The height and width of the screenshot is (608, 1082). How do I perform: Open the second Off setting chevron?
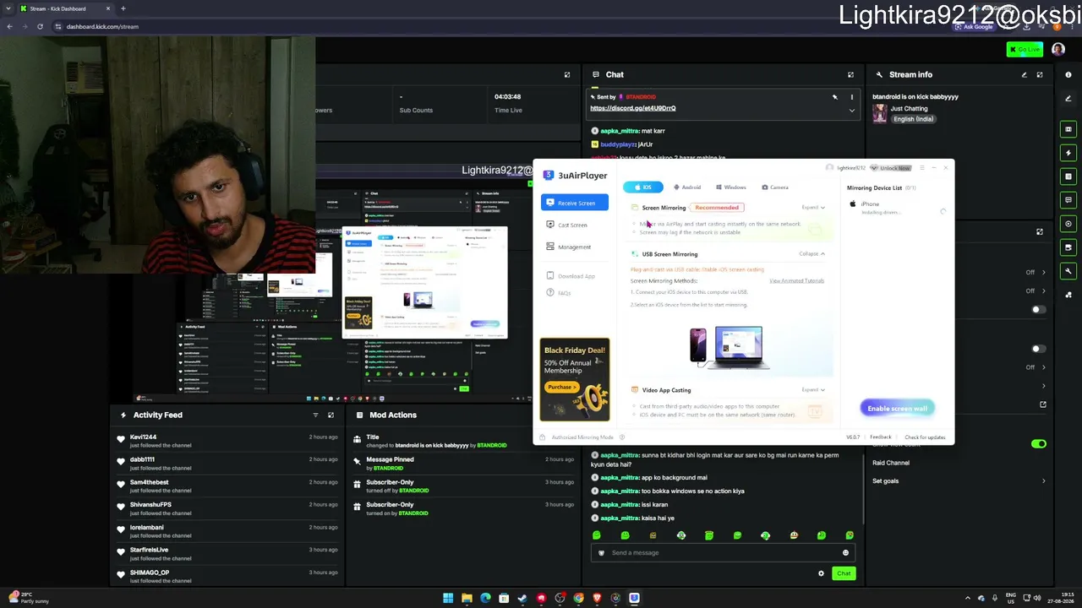pyautogui.click(x=1043, y=290)
